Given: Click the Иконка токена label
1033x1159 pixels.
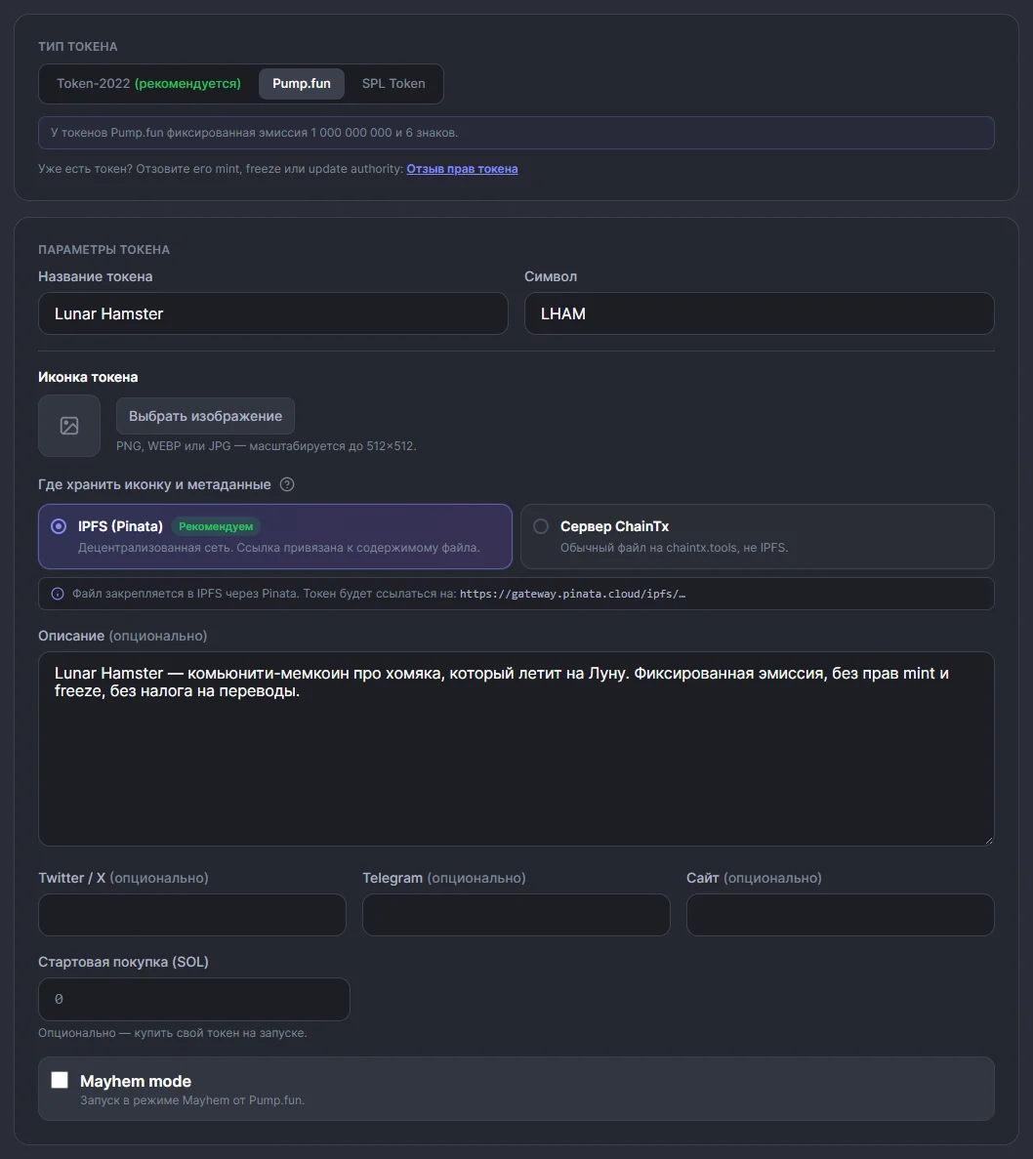Looking at the screenshot, I should [88, 377].
